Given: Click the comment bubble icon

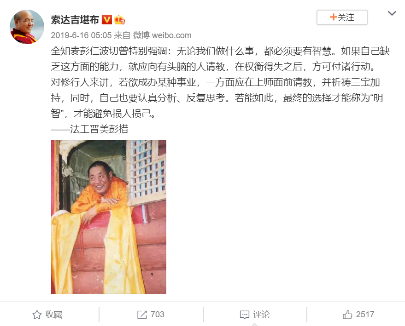Looking at the screenshot, I should (245, 315).
